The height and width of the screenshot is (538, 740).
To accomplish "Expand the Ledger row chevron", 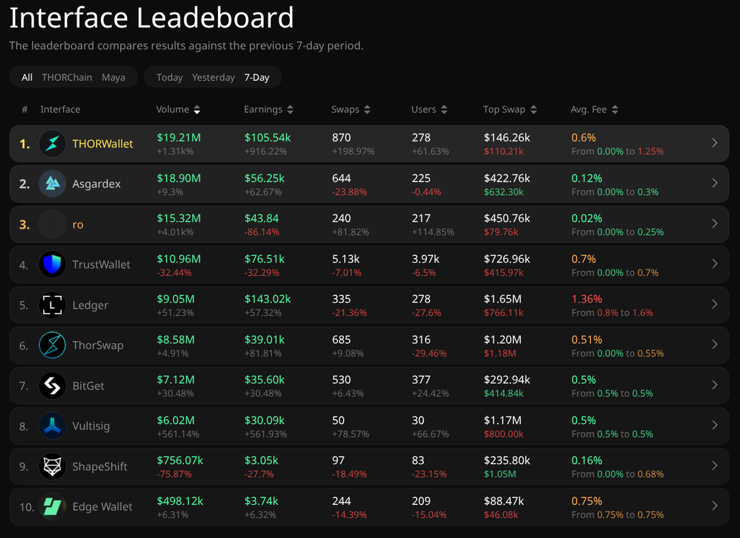I will tap(714, 305).
